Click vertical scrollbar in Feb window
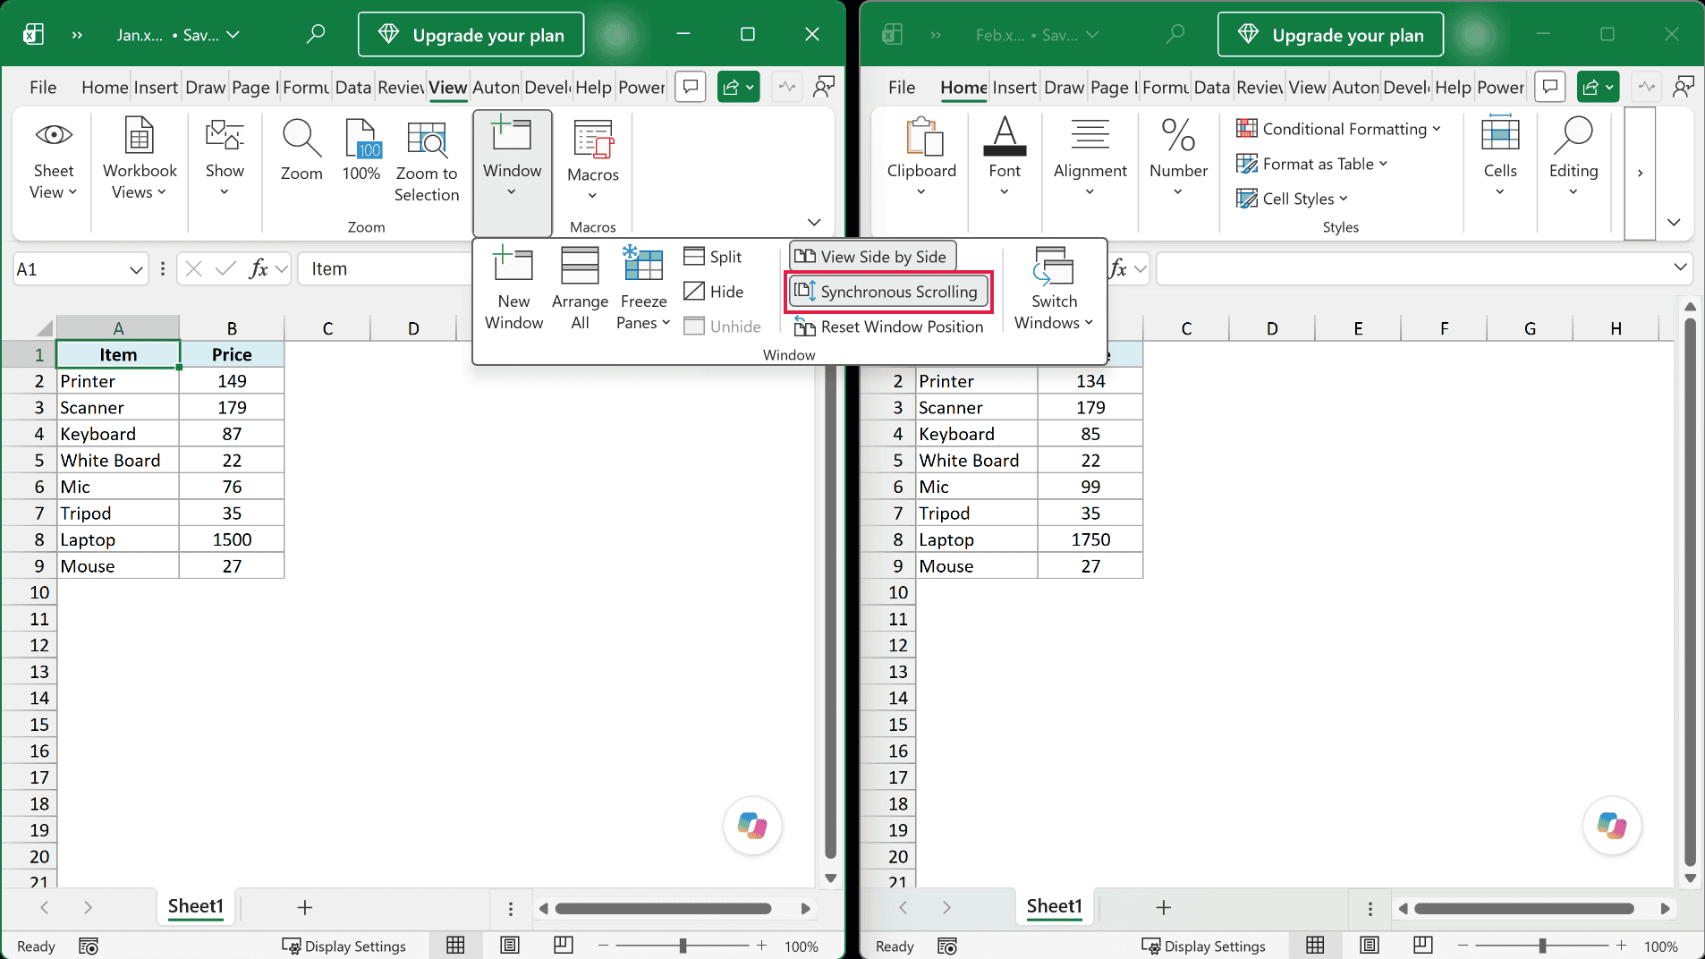 (1690, 590)
